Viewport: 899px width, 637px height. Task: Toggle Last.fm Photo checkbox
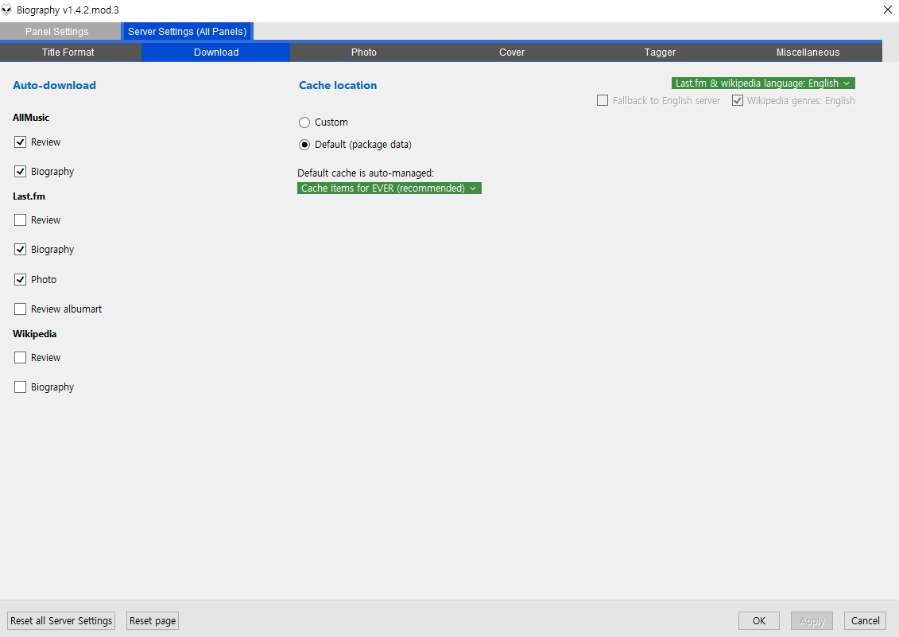20,280
